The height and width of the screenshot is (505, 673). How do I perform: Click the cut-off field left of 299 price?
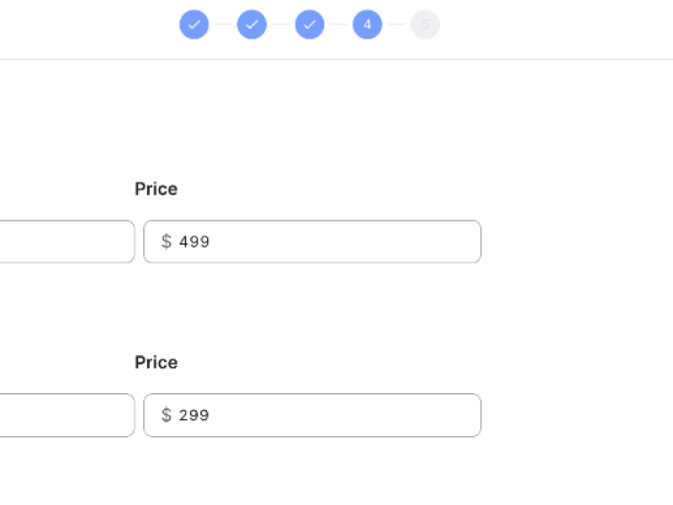click(x=66, y=415)
